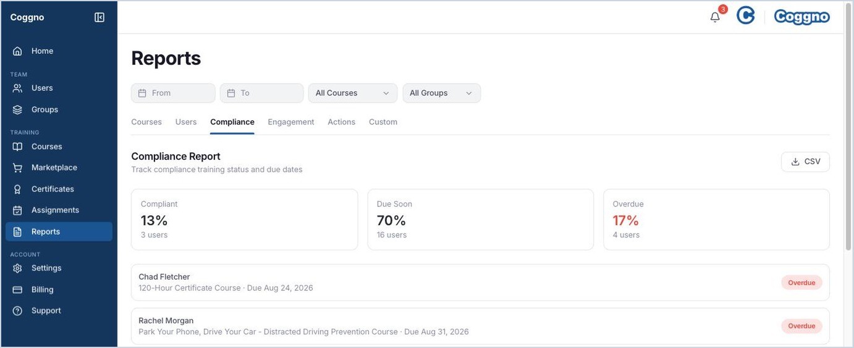Switch to the Users report tab
The width and height of the screenshot is (854, 348).
[x=186, y=122]
